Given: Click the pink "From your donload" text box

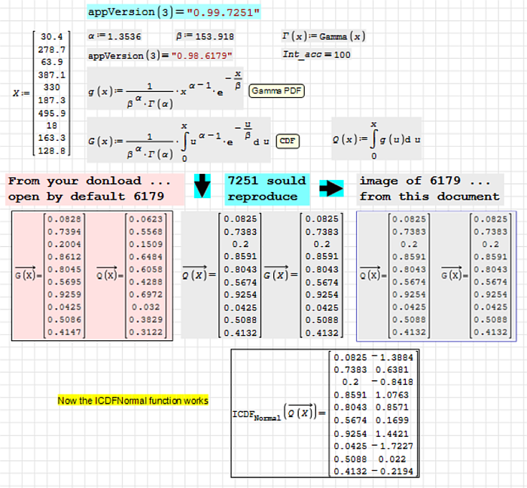Looking at the screenshot, I should point(93,189).
